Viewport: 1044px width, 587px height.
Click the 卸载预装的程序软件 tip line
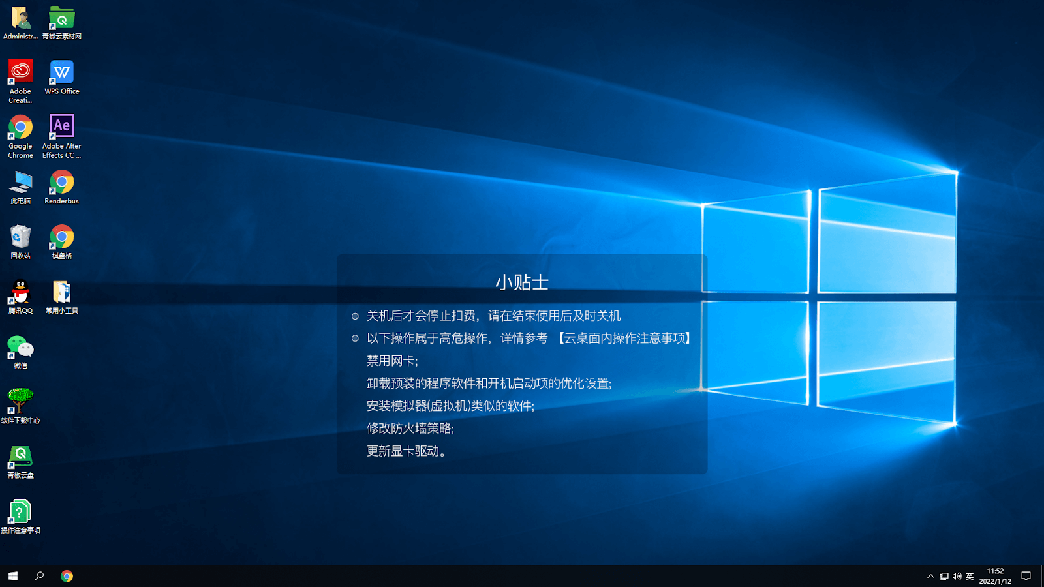coord(489,384)
